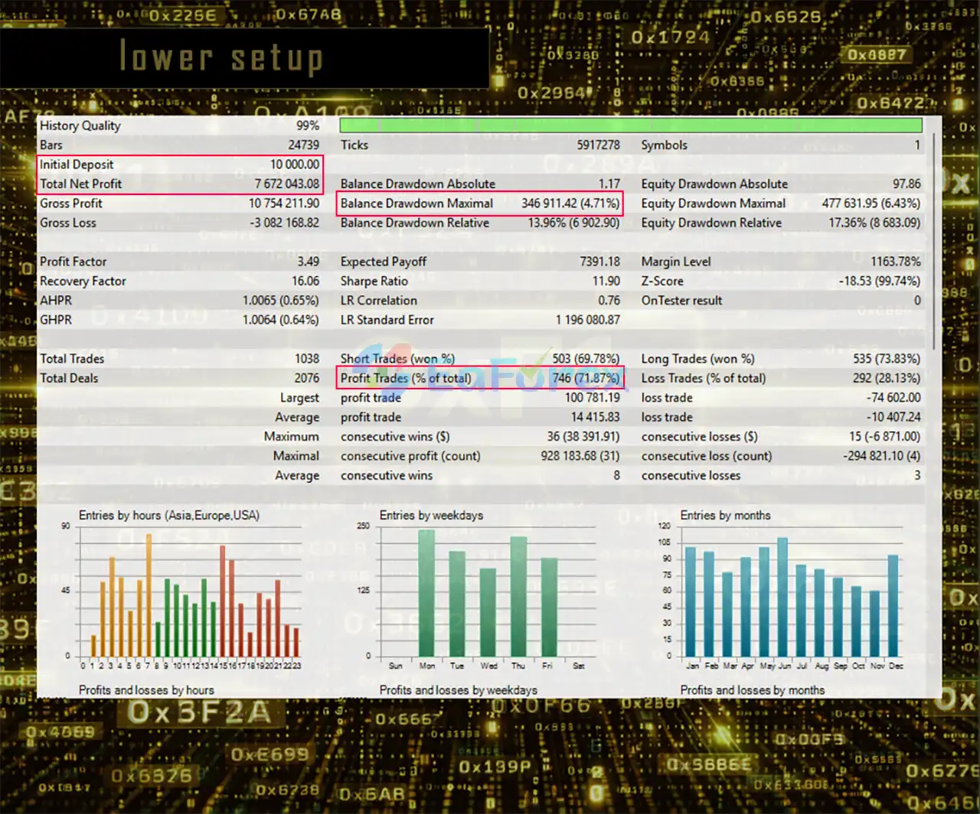This screenshot has height=814, width=980.
Task: Click the Profit Factor value 3.49
Action: (308, 262)
